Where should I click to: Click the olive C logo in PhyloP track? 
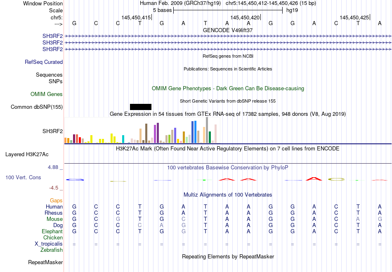pyautogui.click(x=336, y=179)
